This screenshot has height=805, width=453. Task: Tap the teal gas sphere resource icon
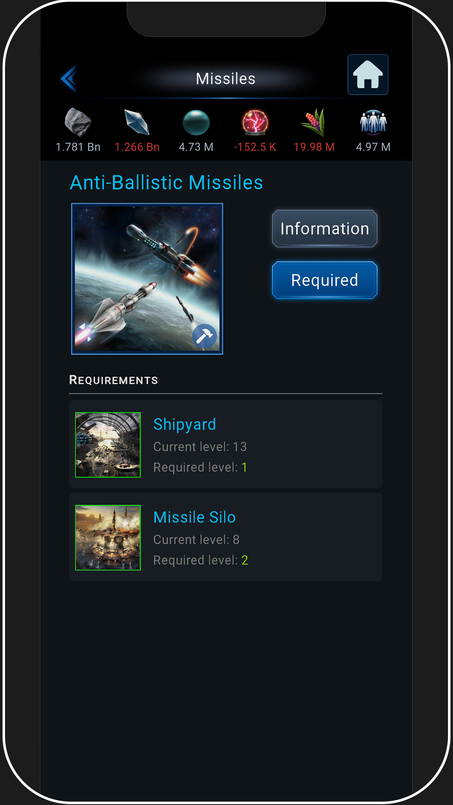[196, 122]
